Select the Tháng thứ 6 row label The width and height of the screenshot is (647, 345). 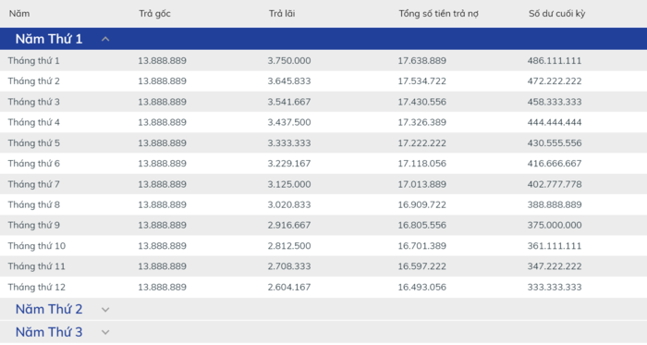(34, 164)
